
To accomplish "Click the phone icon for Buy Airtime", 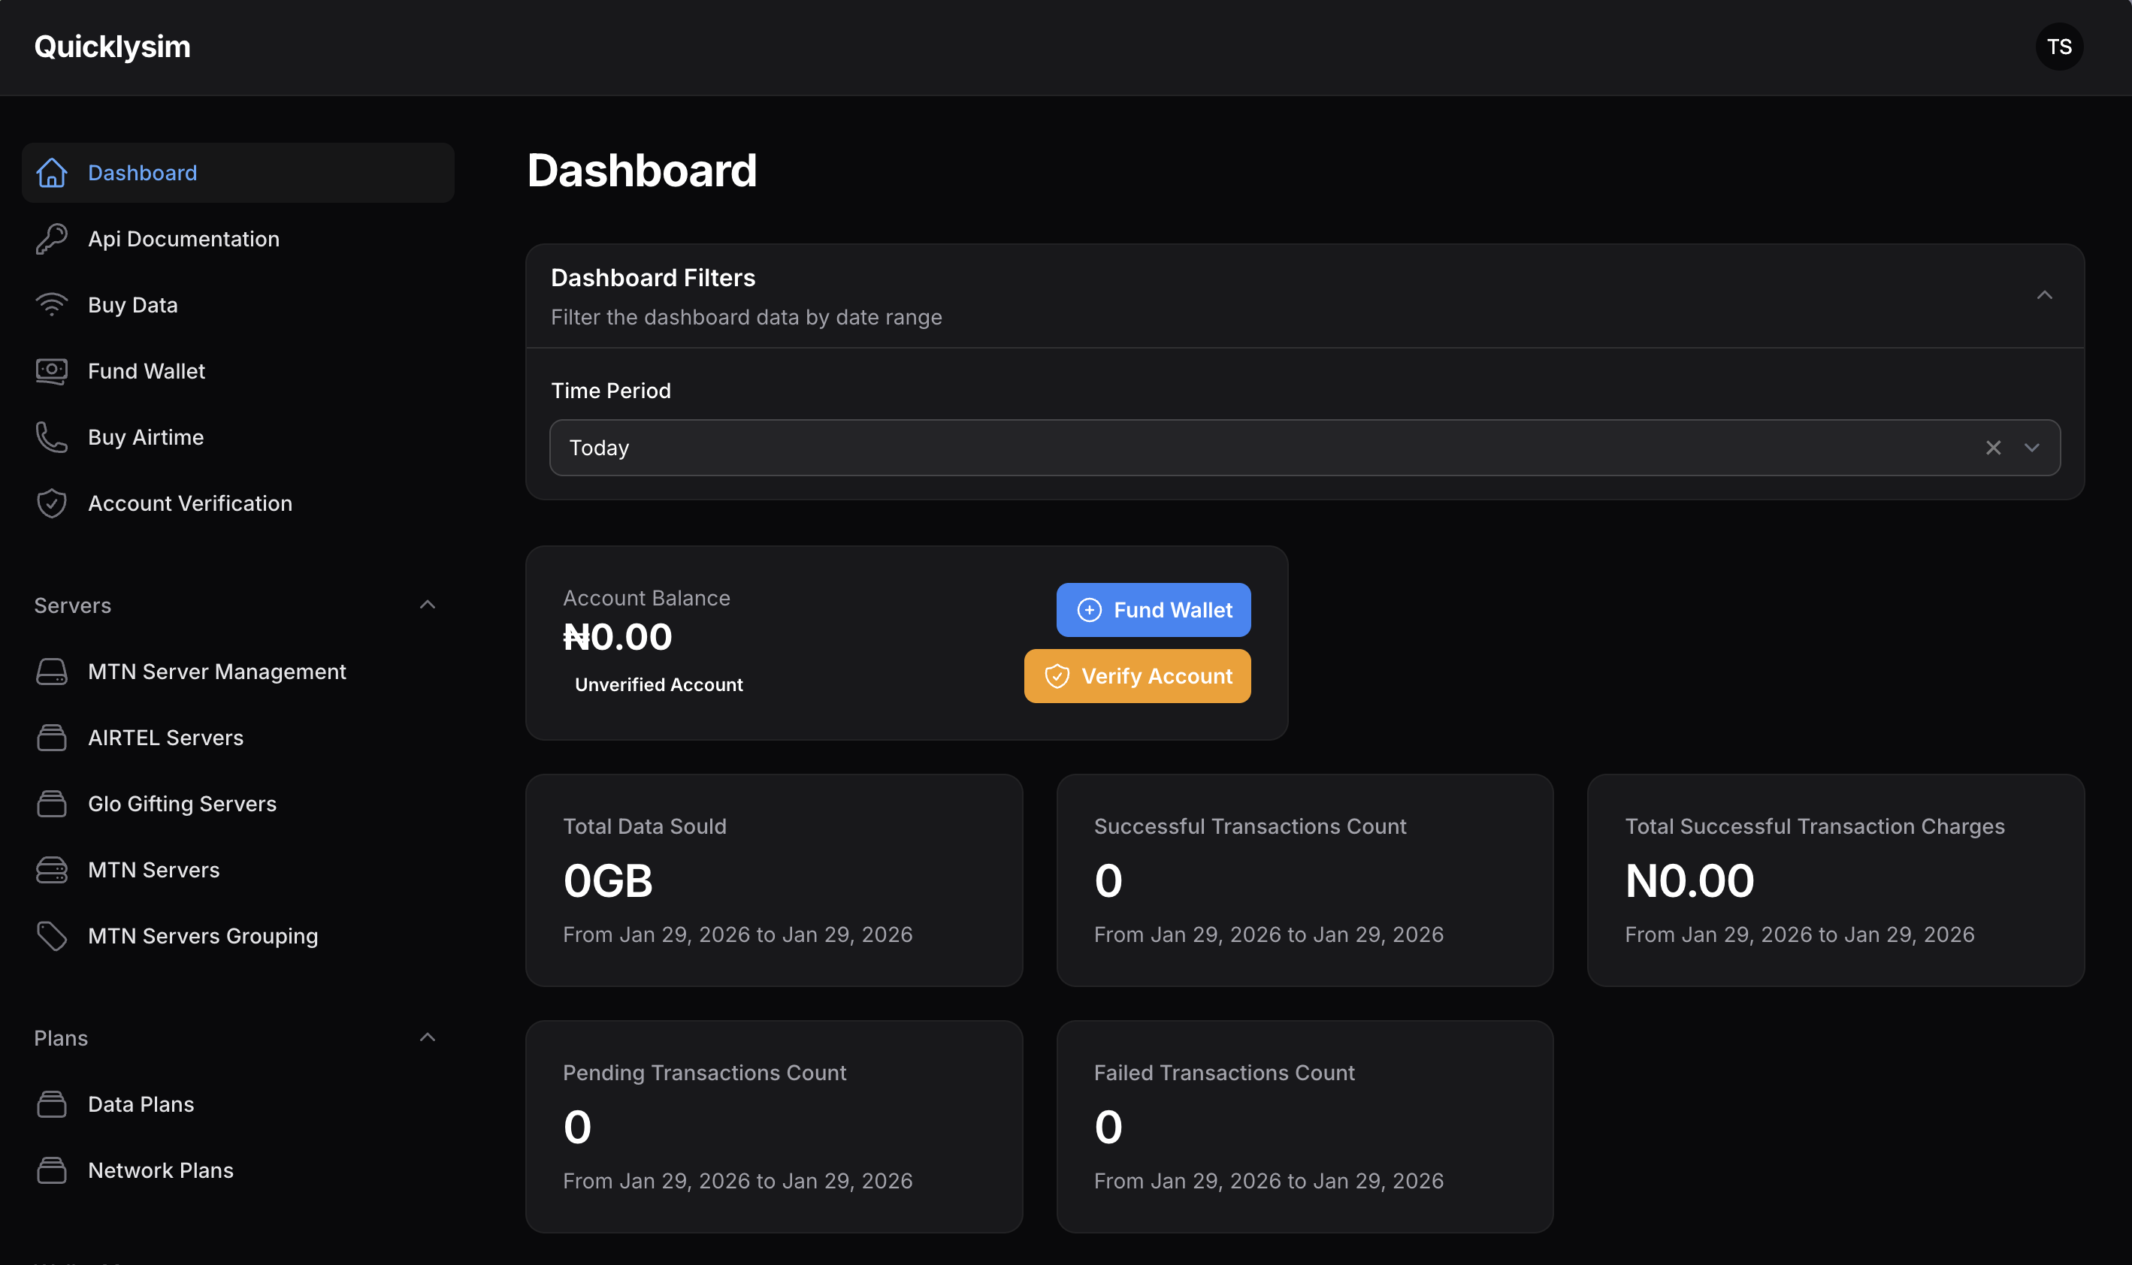I will tap(51, 437).
